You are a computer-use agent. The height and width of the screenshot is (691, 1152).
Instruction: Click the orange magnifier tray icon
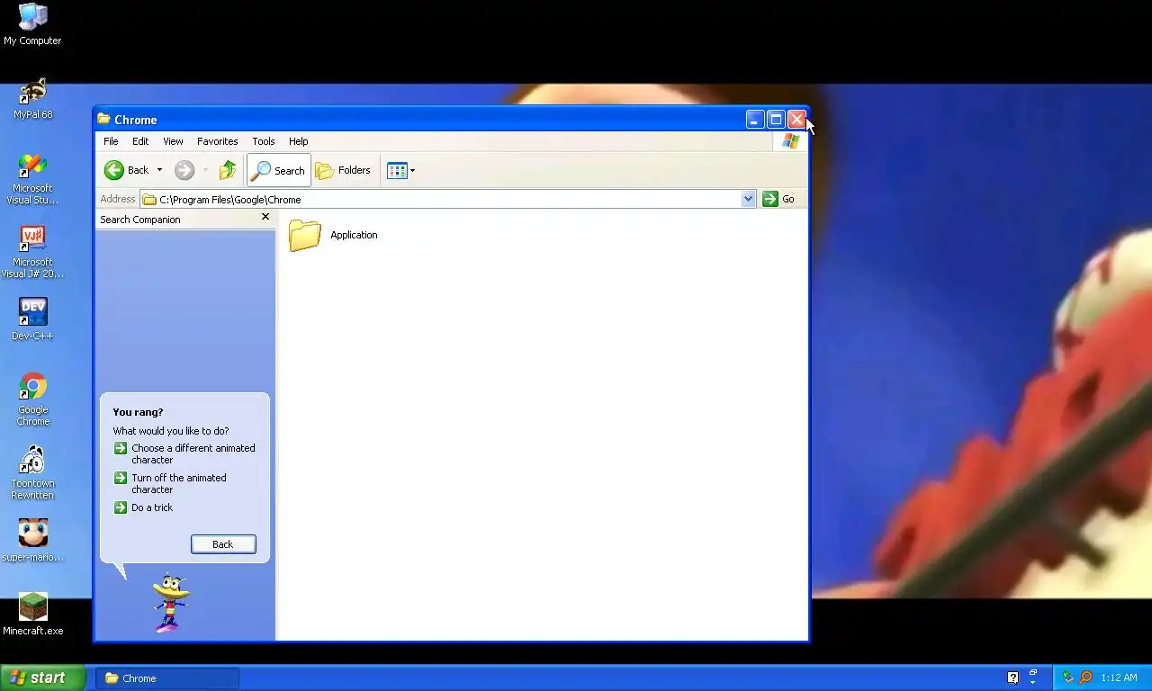pyautogui.click(x=1085, y=678)
